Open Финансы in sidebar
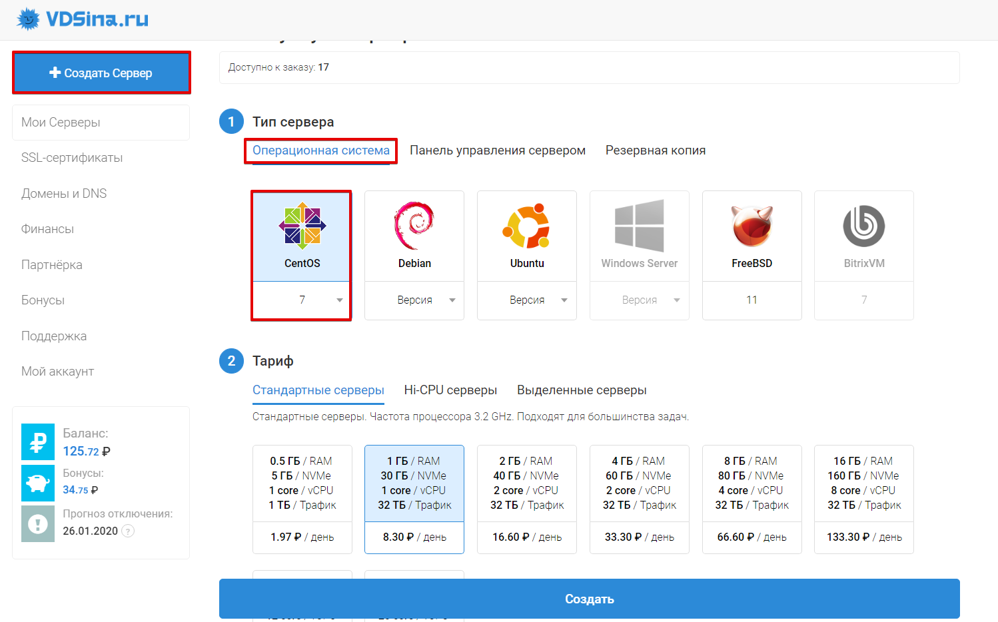Image resolution: width=998 pixels, height=622 pixels. (47, 229)
